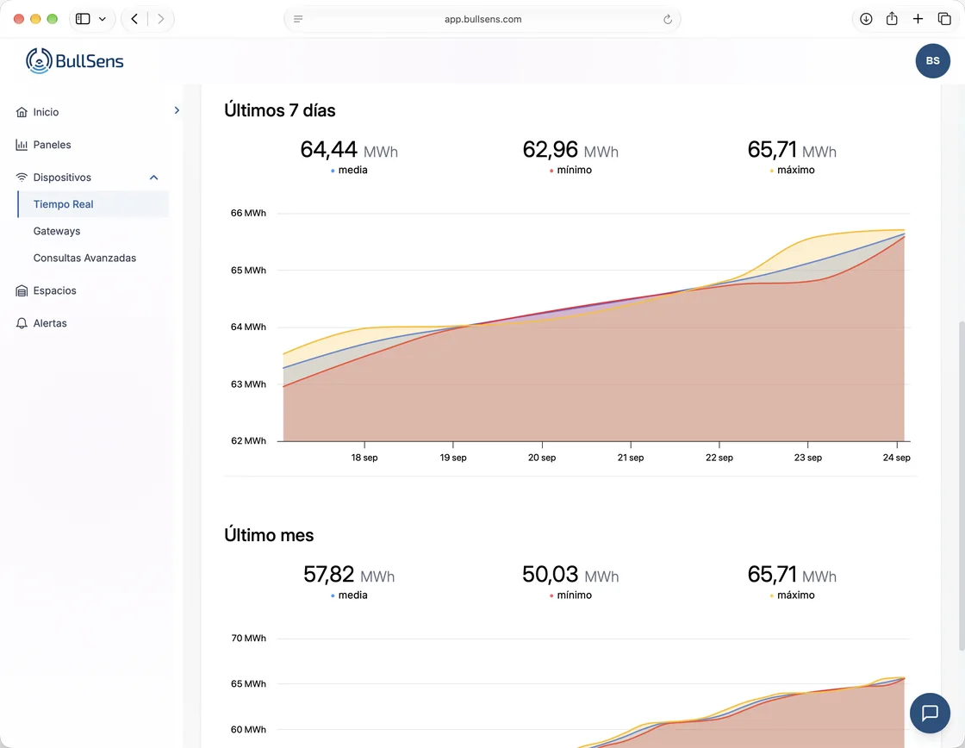
Task: Expand the Inicio submenu arrow
Action: [x=177, y=111]
